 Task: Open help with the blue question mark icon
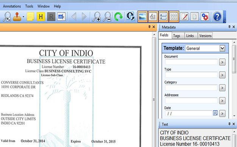click(x=217, y=17)
